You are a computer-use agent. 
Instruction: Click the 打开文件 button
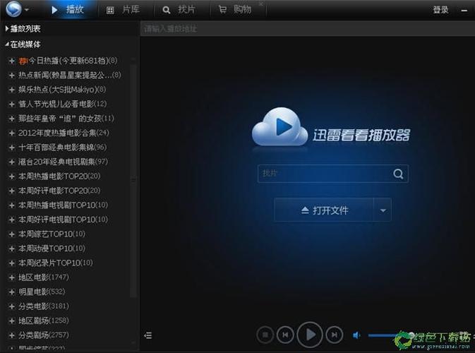[324, 210]
